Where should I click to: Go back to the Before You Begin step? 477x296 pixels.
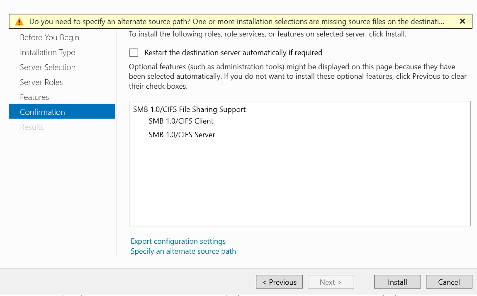coord(49,37)
